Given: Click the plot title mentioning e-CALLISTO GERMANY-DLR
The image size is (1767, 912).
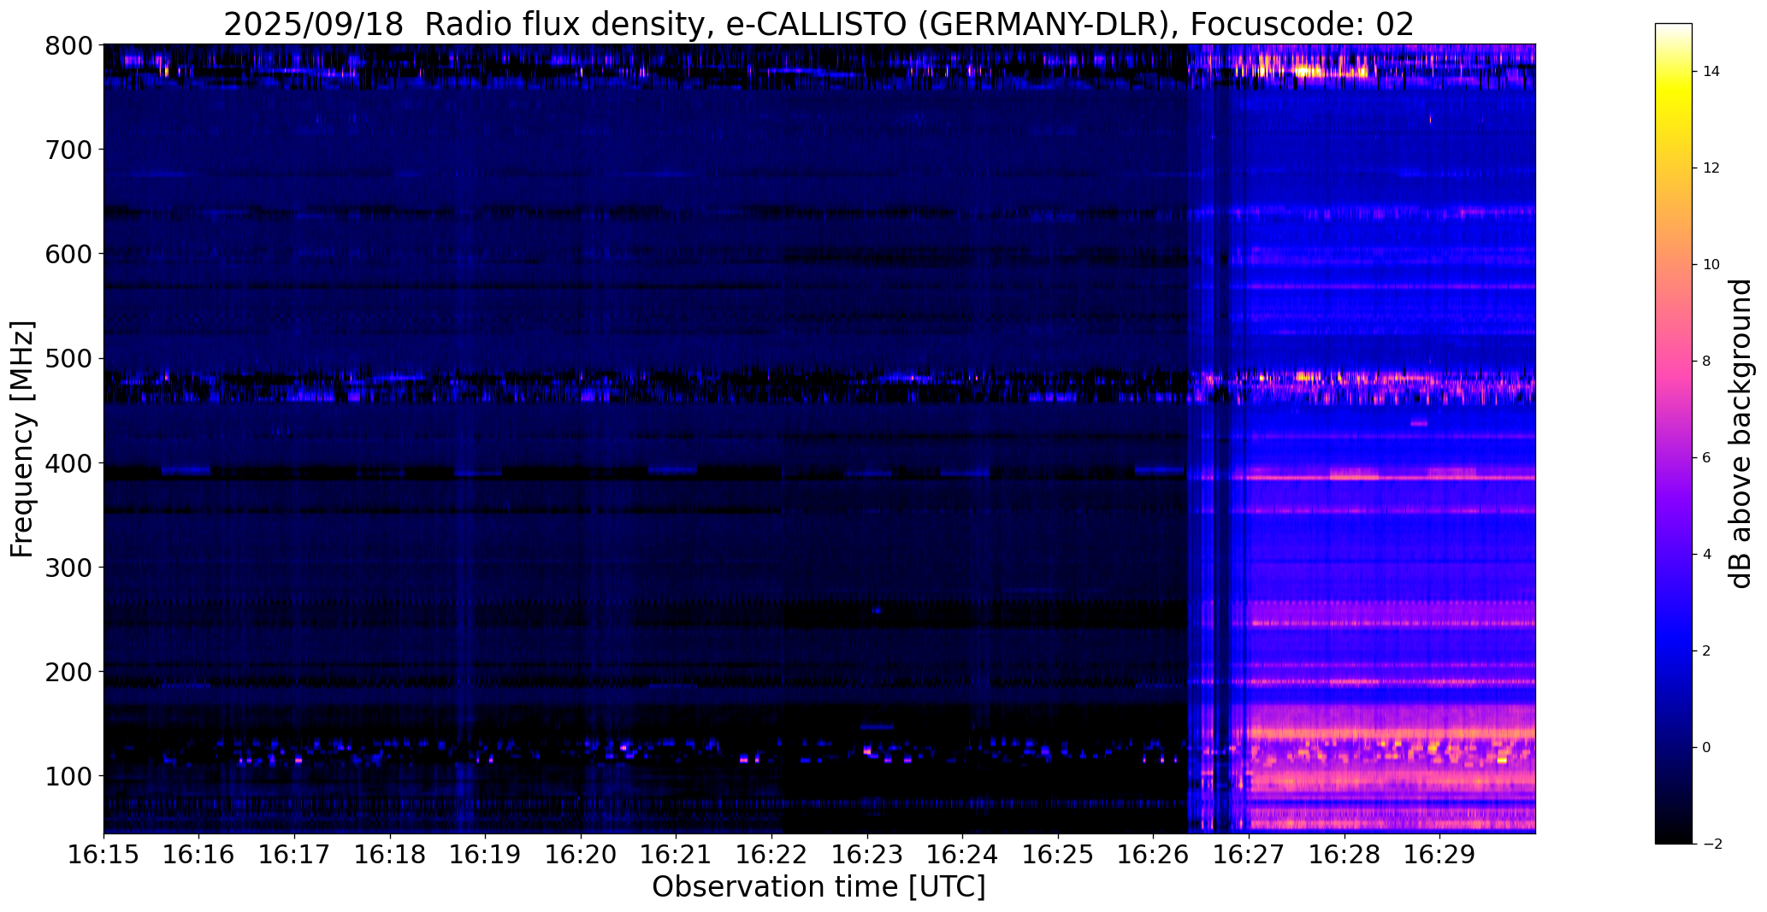Looking at the screenshot, I should click(x=818, y=24).
